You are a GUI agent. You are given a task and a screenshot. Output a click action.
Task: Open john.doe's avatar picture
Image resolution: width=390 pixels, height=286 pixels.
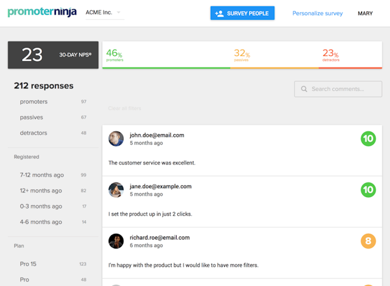[x=116, y=139]
